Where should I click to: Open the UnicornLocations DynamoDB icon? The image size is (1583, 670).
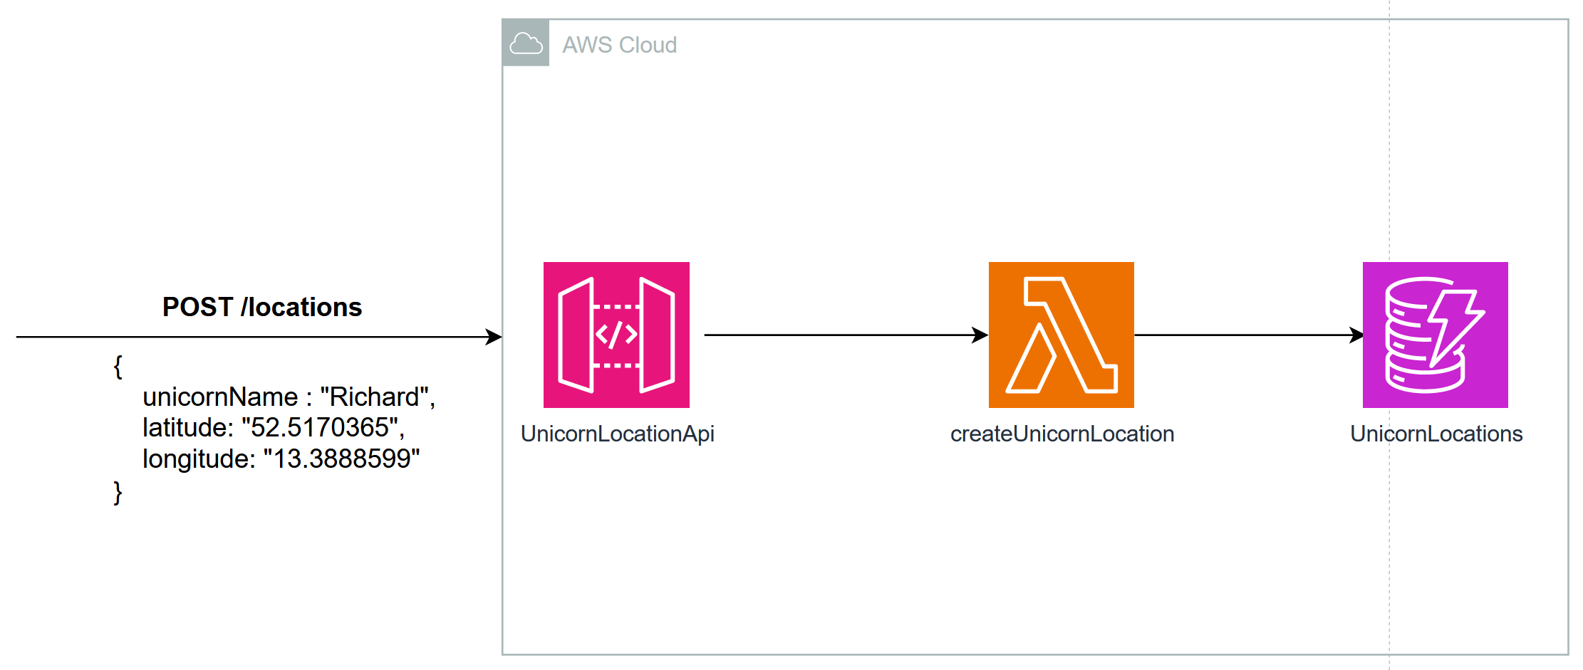pyautogui.click(x=1435, y=335)
